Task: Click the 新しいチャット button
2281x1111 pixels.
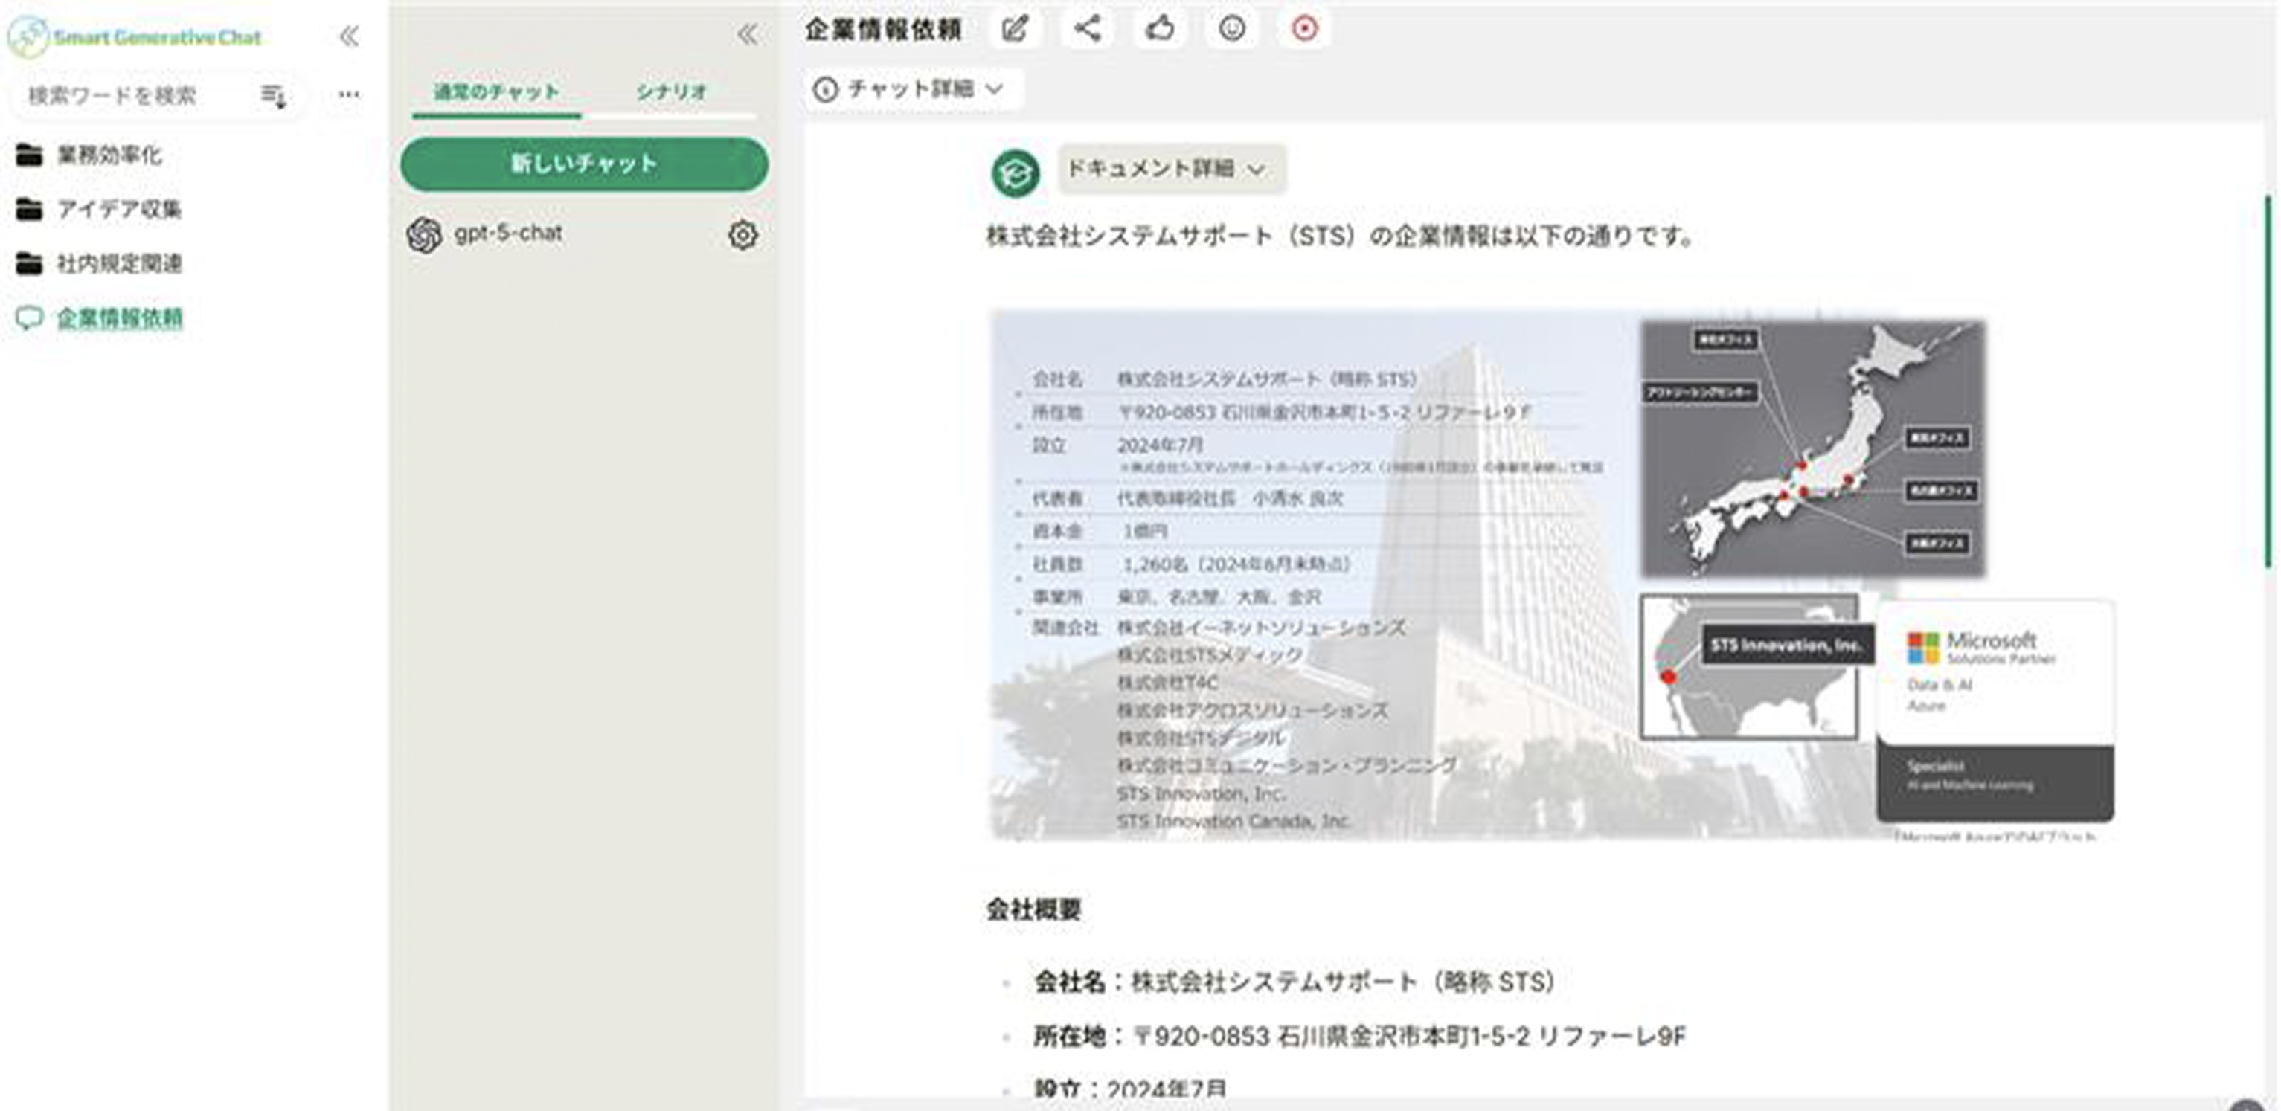Action: tap(583, 164)
